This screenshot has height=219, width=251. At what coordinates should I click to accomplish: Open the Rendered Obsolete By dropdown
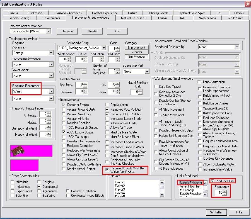tap(237, 47)
